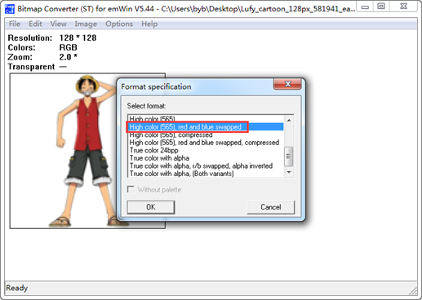Open the Help menu
Image resolution: width=422 pixels, height=300 pixels.
click(149, 24)
